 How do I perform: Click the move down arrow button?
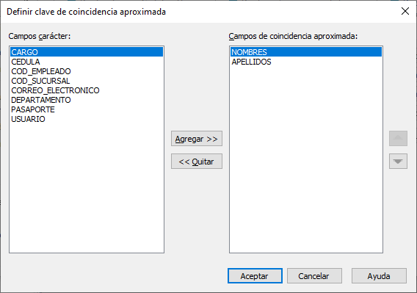tap(398, 162)
